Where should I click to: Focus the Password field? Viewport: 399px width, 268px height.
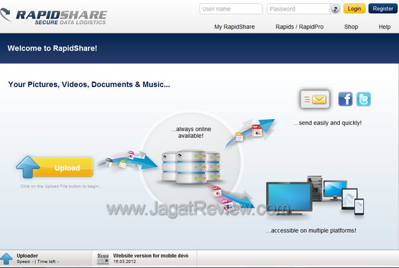click(299, 9)
